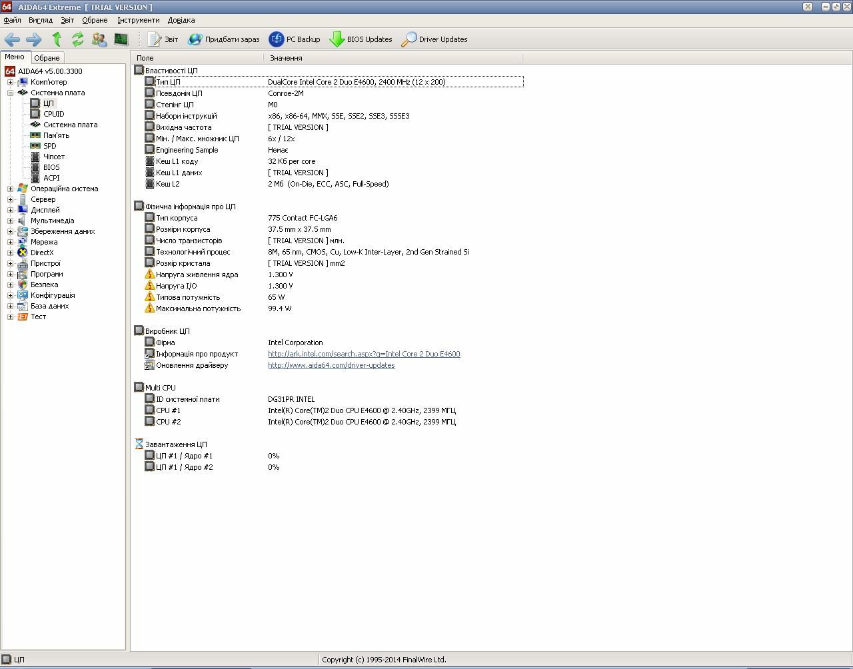Viewport: 853px width, 669px height.
Task: Select the Максимальна потужність row
Action: click(328, 309)
